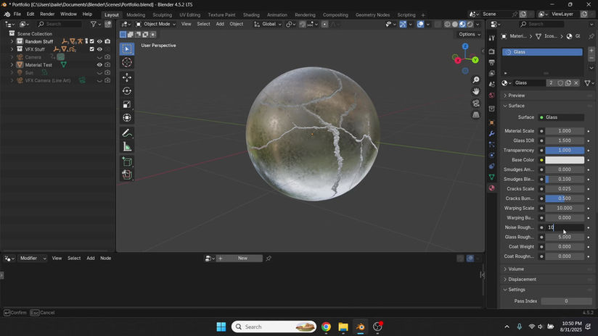Screen dimensions: 598x336
Task: Activate the Rotate tool
Action: (x=127, y=91)
